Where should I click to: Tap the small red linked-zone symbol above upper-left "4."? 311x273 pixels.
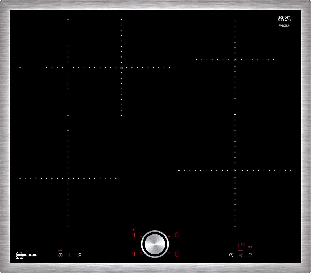point(133,230)
